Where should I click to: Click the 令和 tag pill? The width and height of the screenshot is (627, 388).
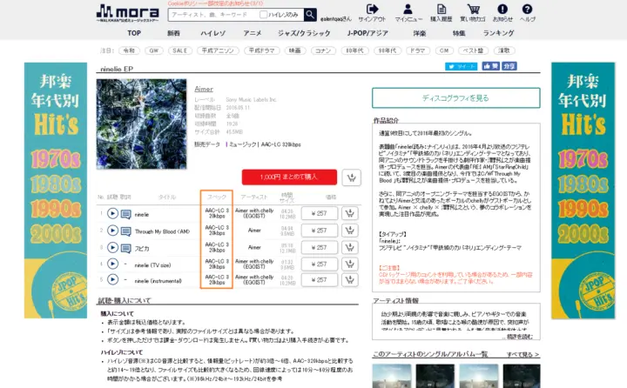pos(129,50)
